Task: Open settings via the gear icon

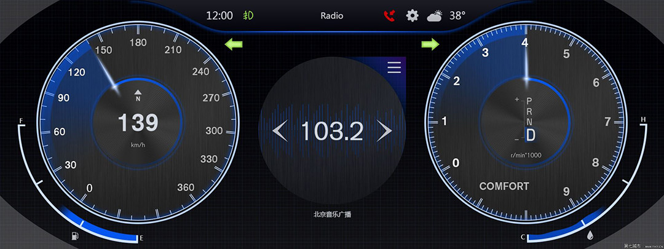Action: tap(412, 15)
